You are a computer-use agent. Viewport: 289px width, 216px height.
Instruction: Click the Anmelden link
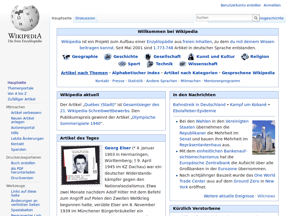point(272,5)
